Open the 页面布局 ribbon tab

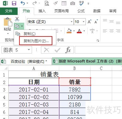[x=61, y=11]
